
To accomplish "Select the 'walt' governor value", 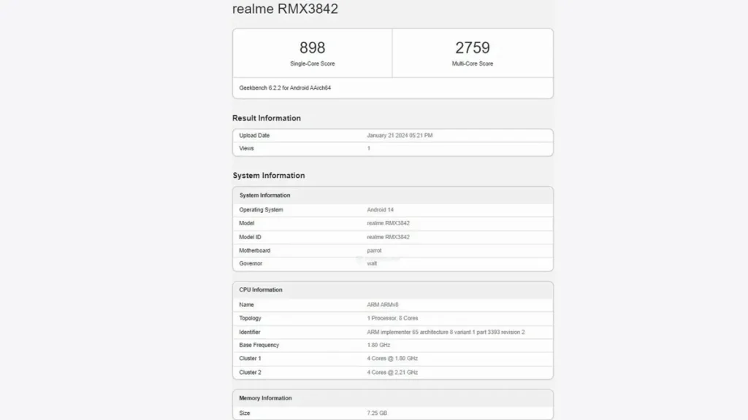I will (x=372, y=263).
